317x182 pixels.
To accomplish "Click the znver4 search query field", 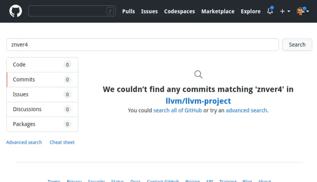I will (142, 45).
